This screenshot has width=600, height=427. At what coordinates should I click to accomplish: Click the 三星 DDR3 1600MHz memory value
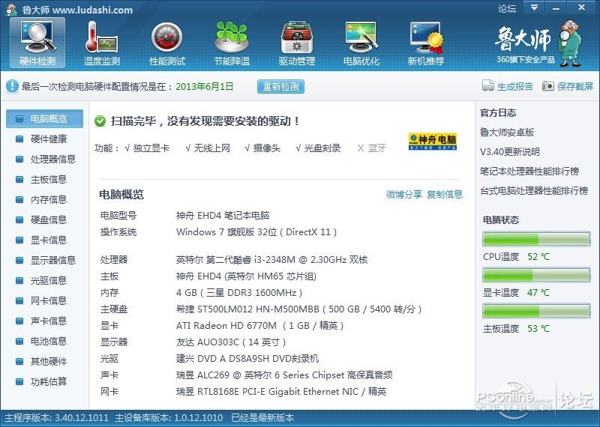point(239,293)
